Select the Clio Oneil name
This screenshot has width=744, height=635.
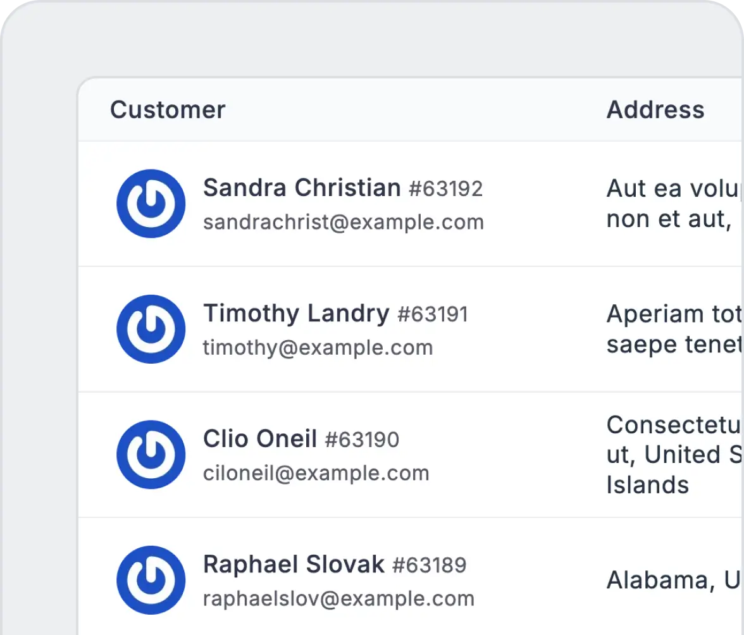260,439
